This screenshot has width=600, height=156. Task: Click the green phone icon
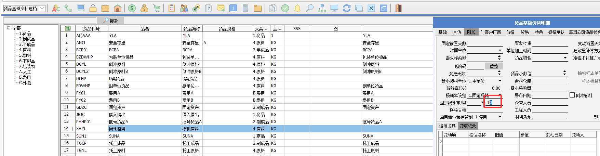(x=68, y=8)
